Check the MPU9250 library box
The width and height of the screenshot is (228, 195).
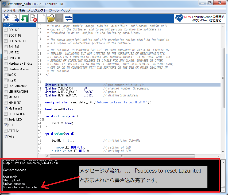tap(6, 103)
